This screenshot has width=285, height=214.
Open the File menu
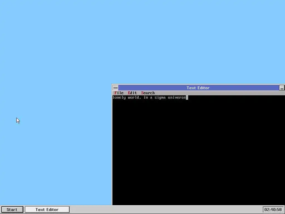[119, 93]
